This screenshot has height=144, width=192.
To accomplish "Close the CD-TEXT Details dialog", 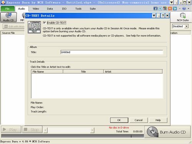I will [x=167, y=16].
